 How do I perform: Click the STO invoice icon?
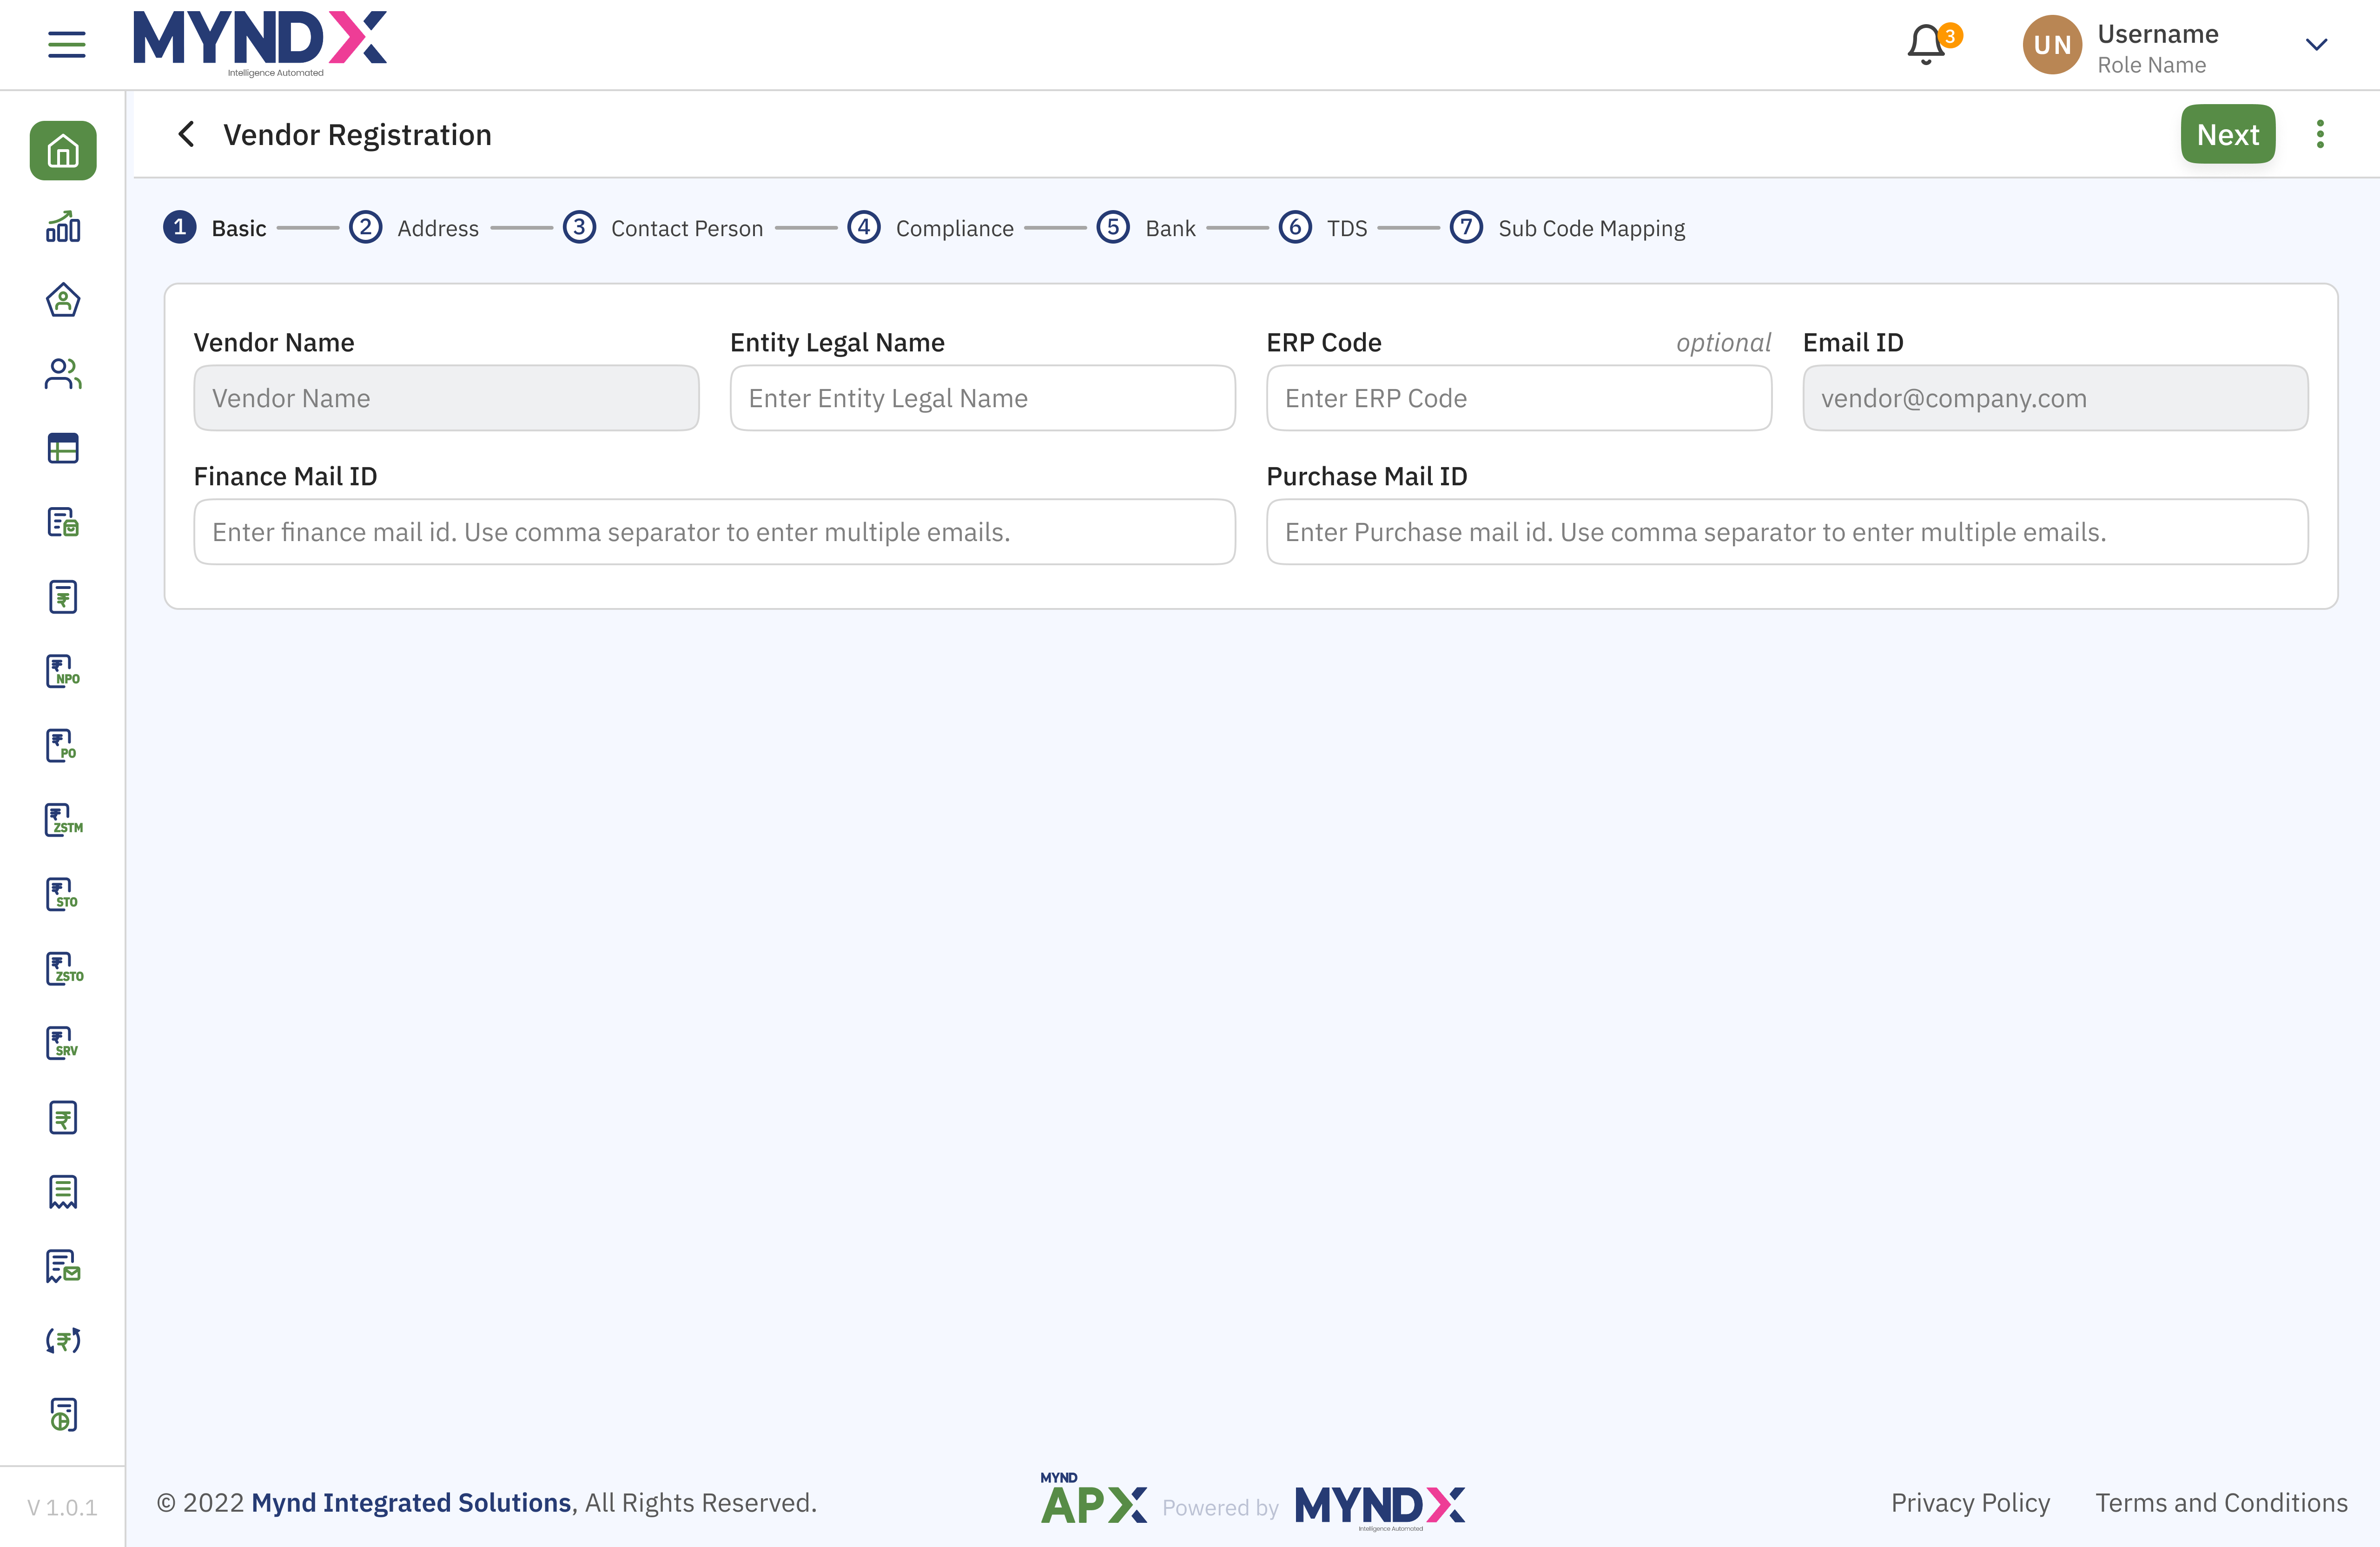(x=63, y=894)
